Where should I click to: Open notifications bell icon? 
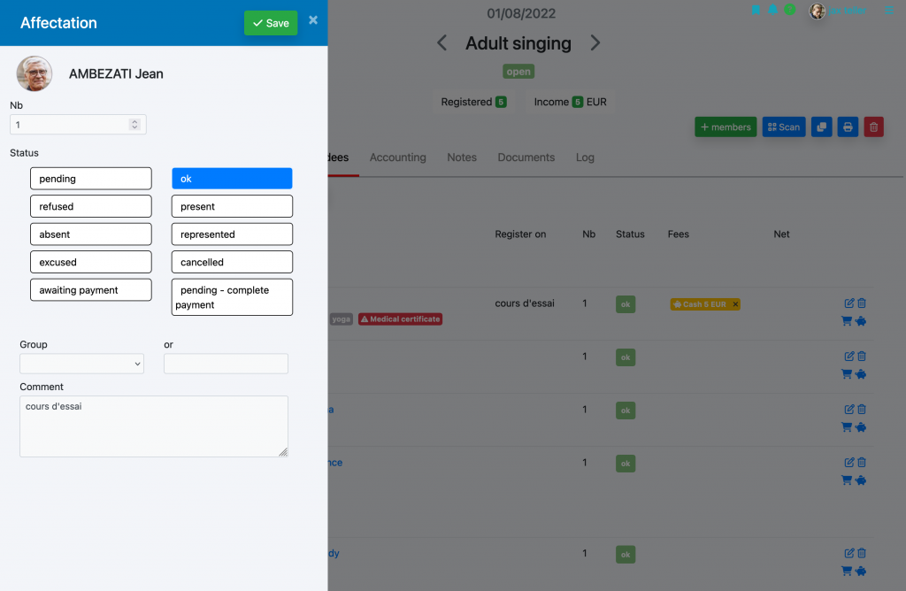772,10
